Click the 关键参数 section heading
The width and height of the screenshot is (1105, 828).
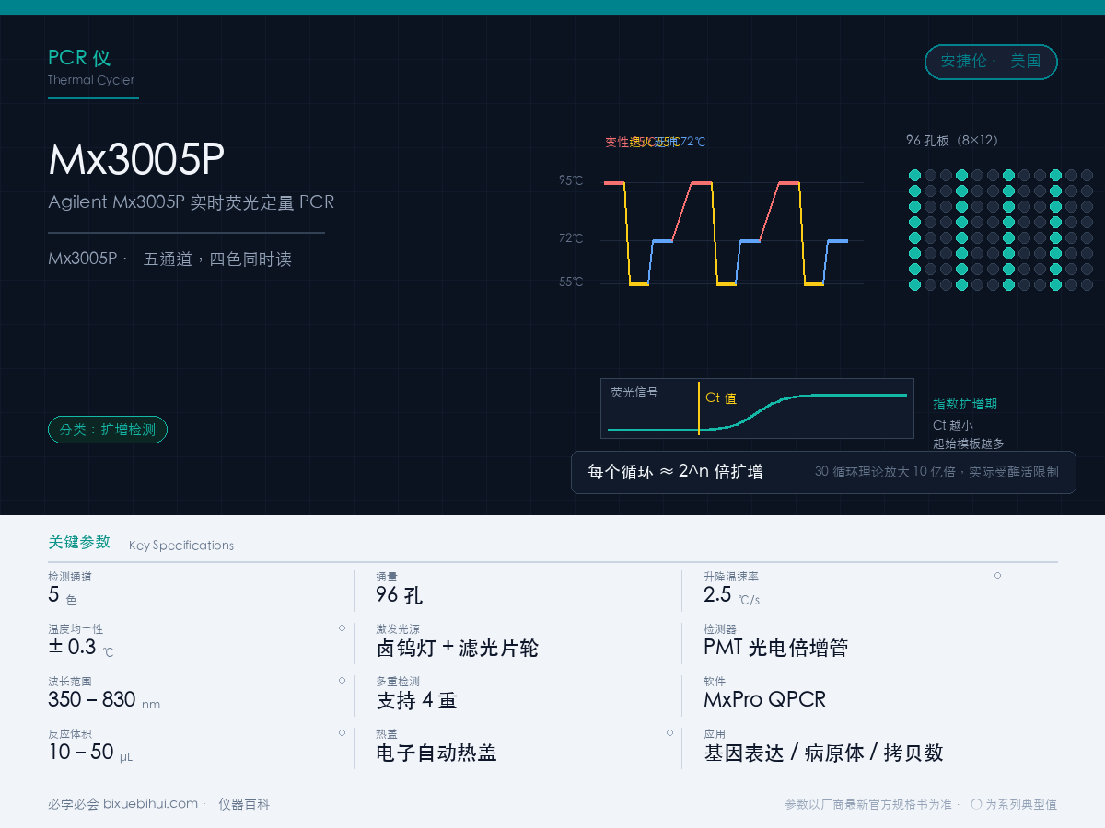(x=79, y=542)
